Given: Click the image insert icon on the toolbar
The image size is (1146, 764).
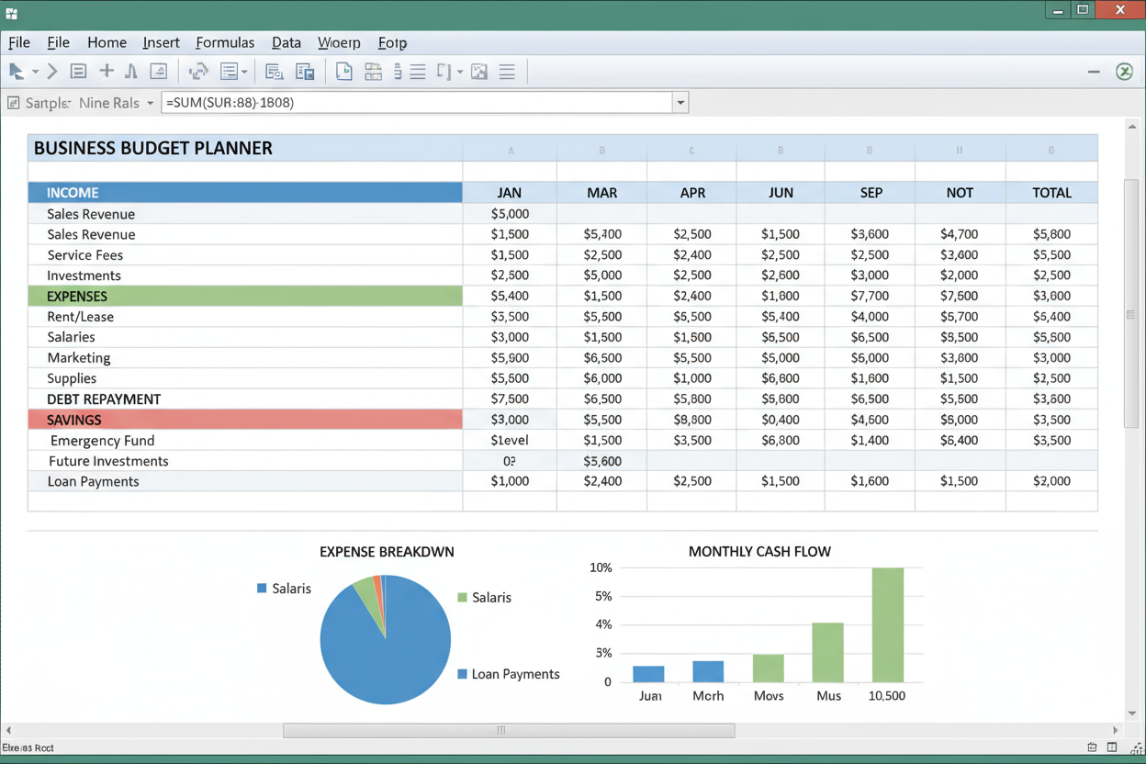Looking at the screenshot, I should (479, 71).
